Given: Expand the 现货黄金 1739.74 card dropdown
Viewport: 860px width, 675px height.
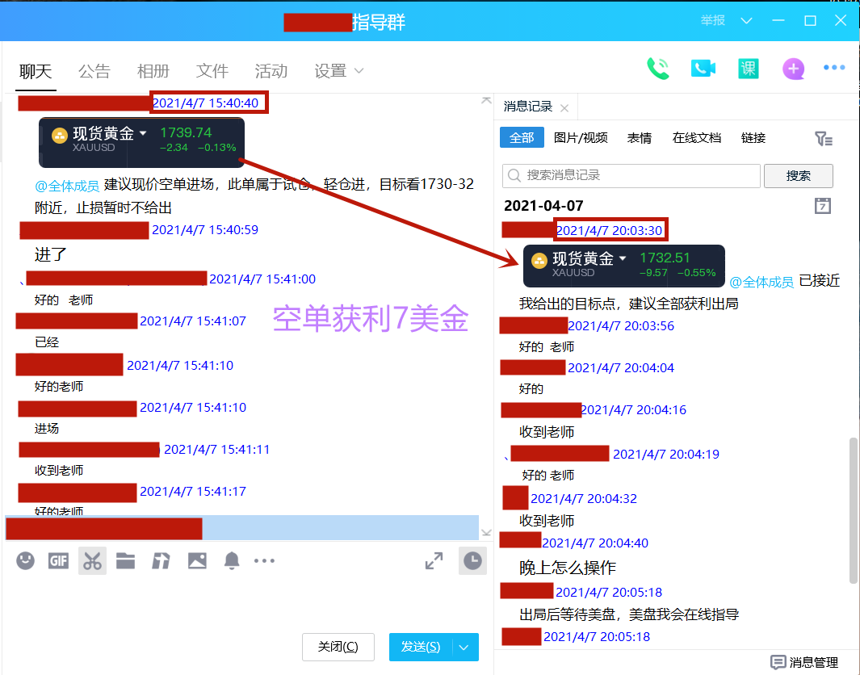Looking at the screenshot, I should (x=143, y=133).
